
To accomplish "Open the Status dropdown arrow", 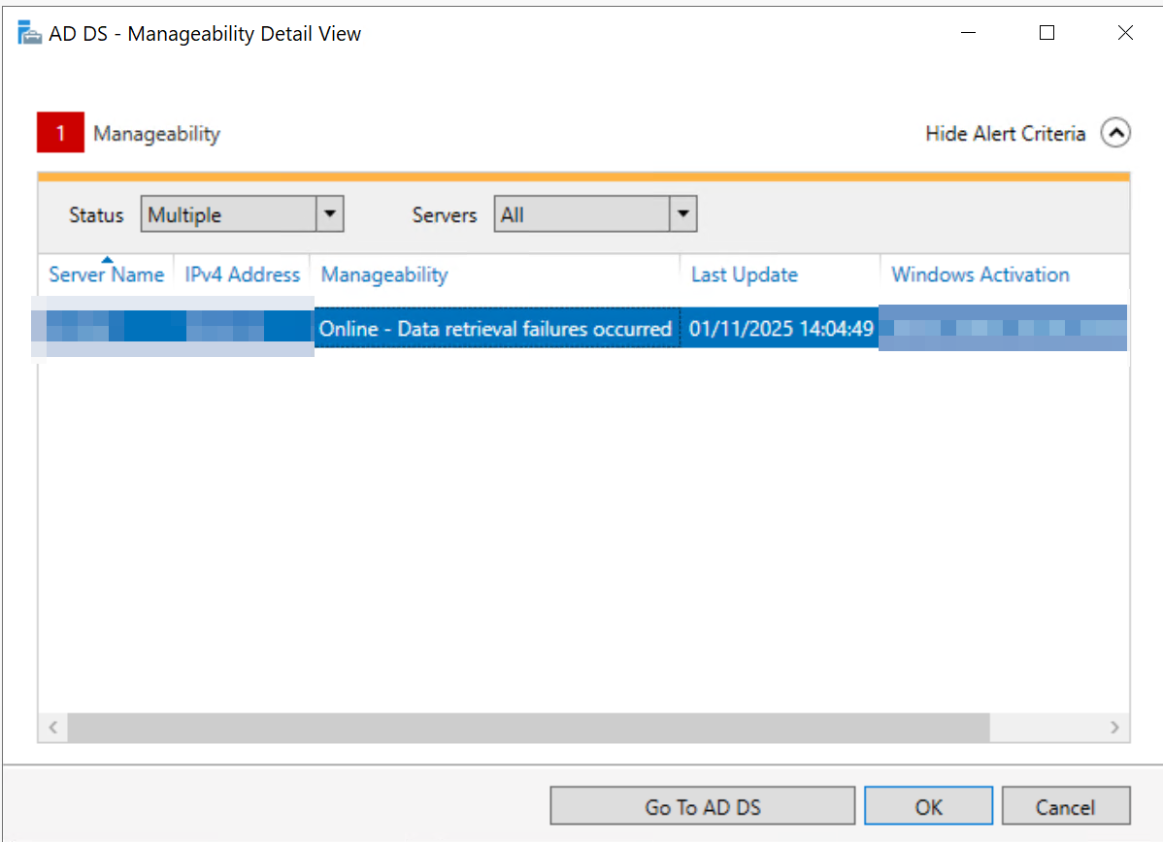I will tap(330, 214).
